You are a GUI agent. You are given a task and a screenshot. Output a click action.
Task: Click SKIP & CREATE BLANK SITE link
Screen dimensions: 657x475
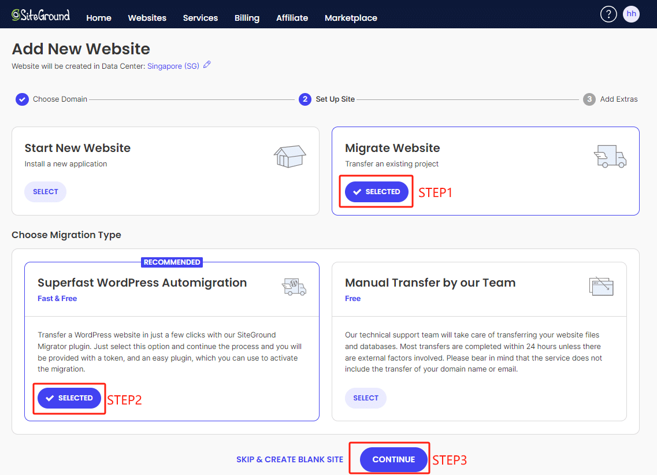click(289, 459)
